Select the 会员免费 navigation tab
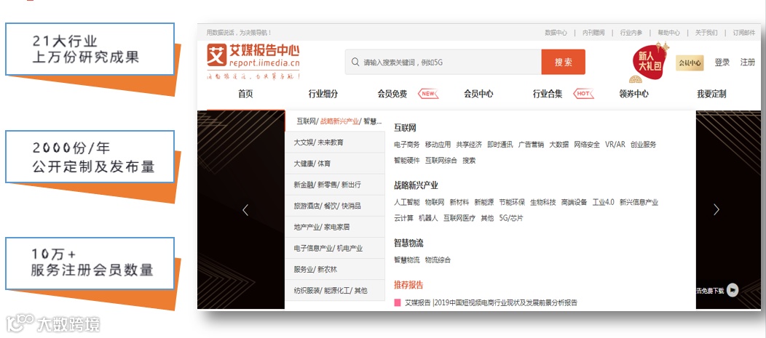This screenshot has width=766, height=338. [x=392, y=94]
